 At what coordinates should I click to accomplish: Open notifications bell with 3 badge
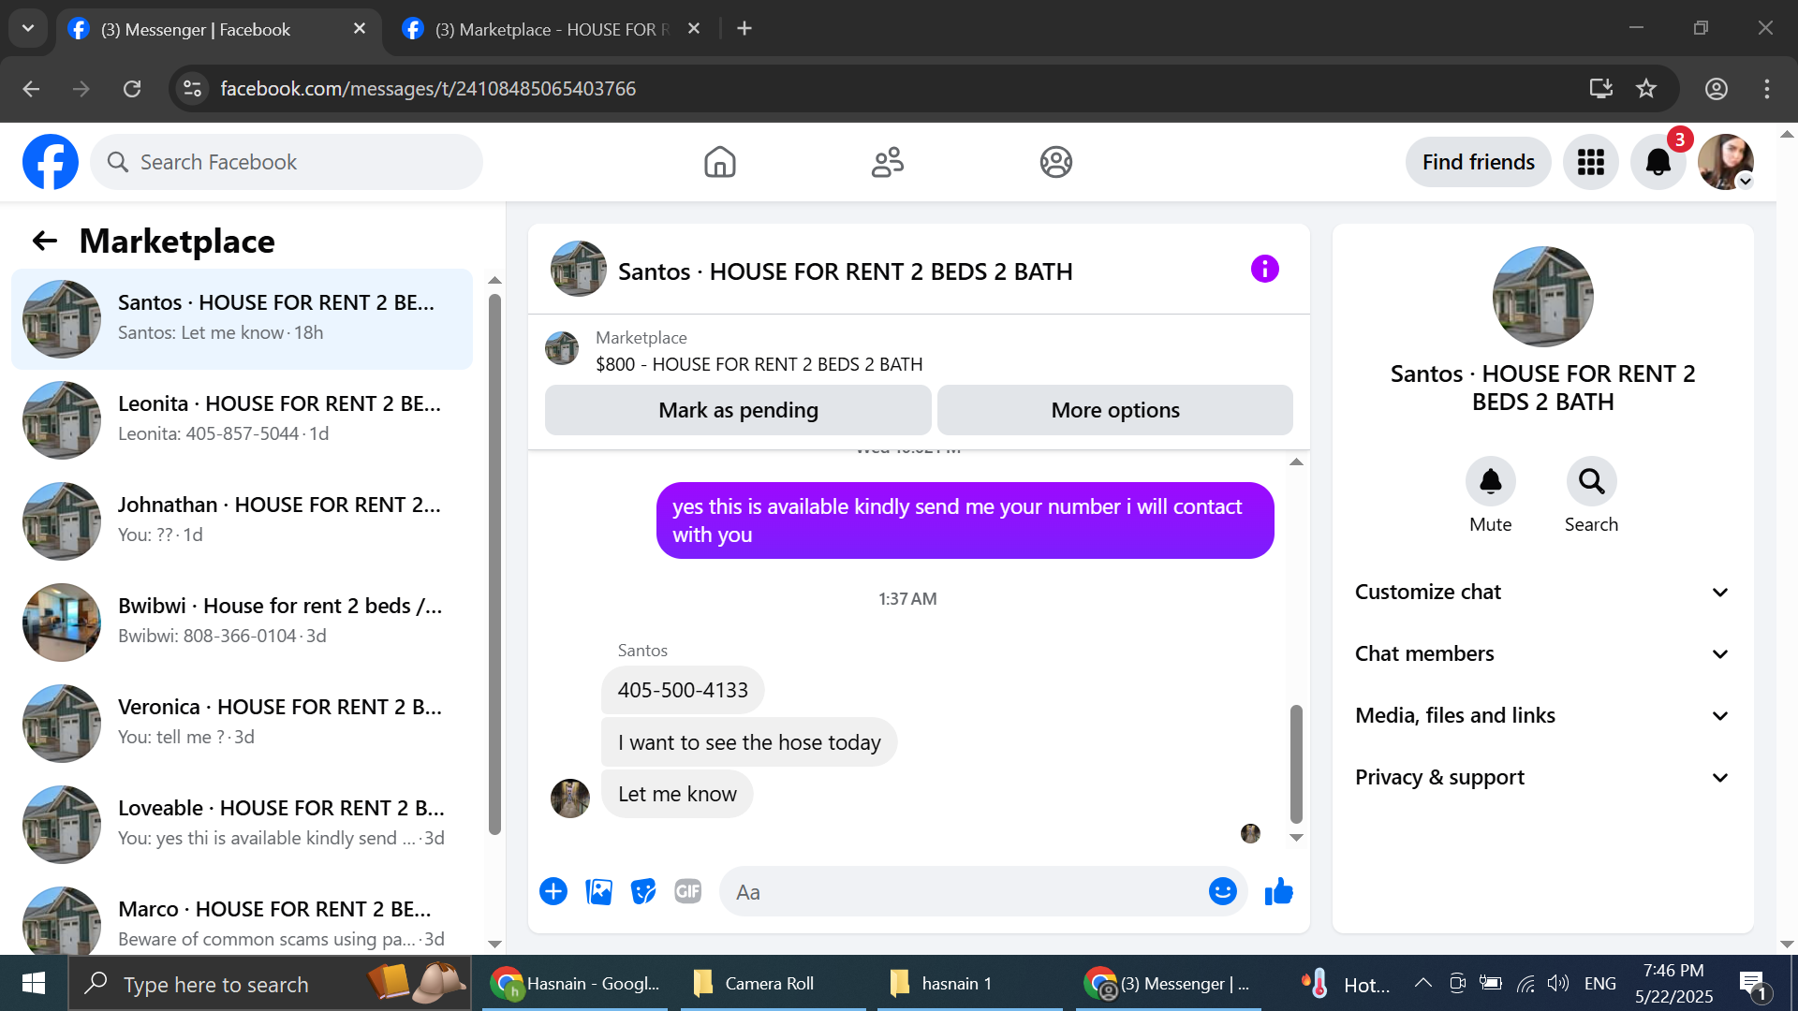pos(1658,162)
